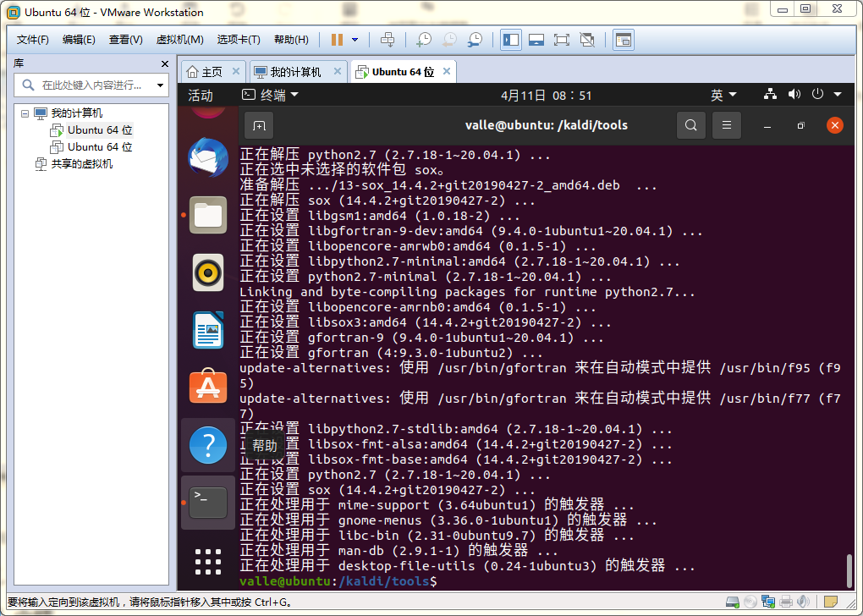
Task: Select the first Ubuntu 64 位 entry in library
Action: pyautogui.click(x=100, y=130)
